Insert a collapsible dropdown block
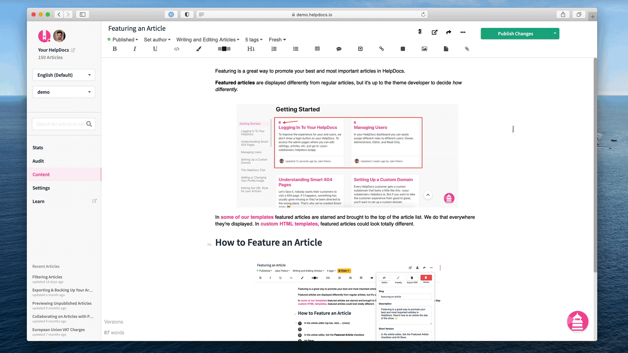Screen dimensions: 628x353 coord(360,49)
